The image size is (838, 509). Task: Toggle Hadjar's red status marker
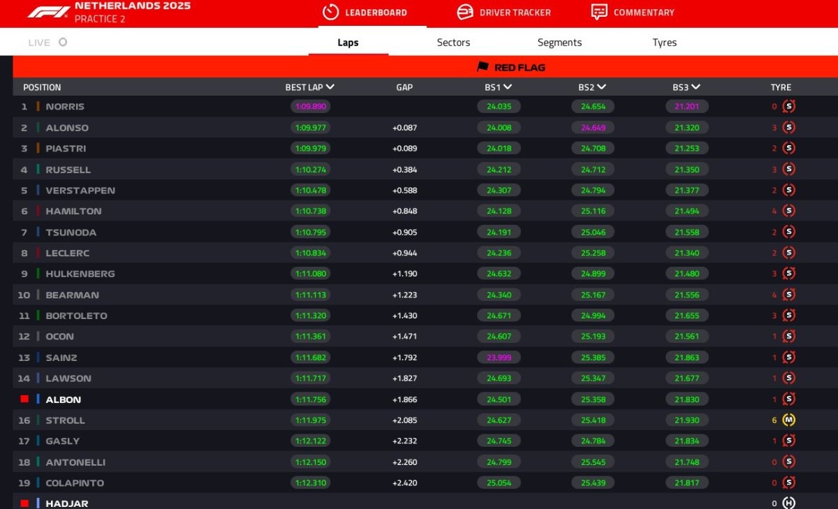pyautogui.click(x=24, y=503)
